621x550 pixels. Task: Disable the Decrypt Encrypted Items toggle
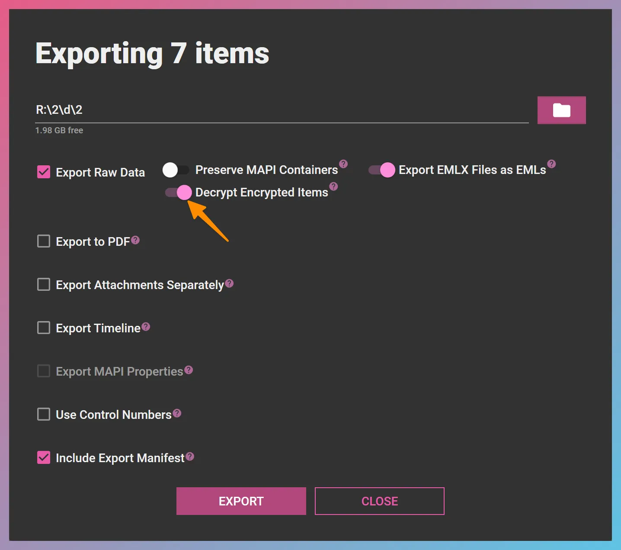[x=177, y=192]
